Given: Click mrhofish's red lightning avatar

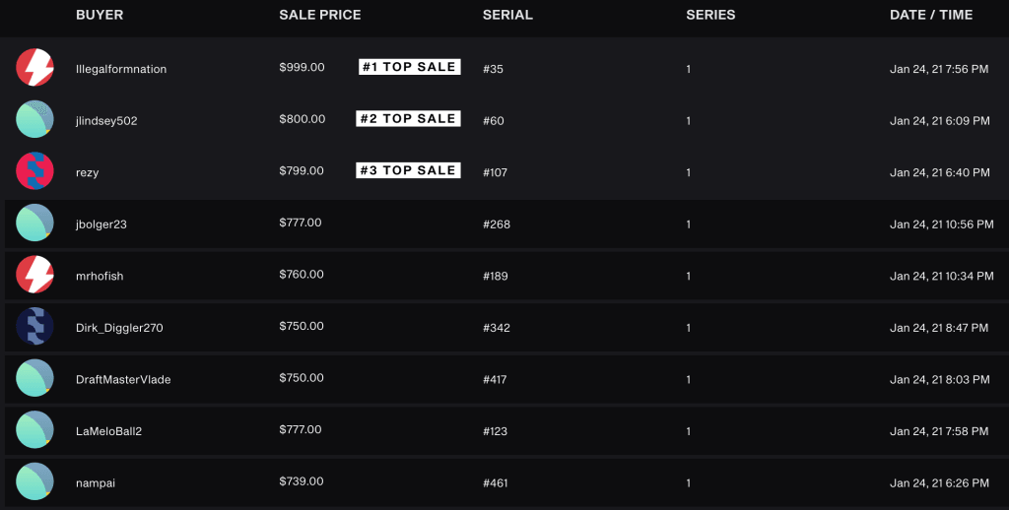Looking at the screenshot, I should click(34, 275).
